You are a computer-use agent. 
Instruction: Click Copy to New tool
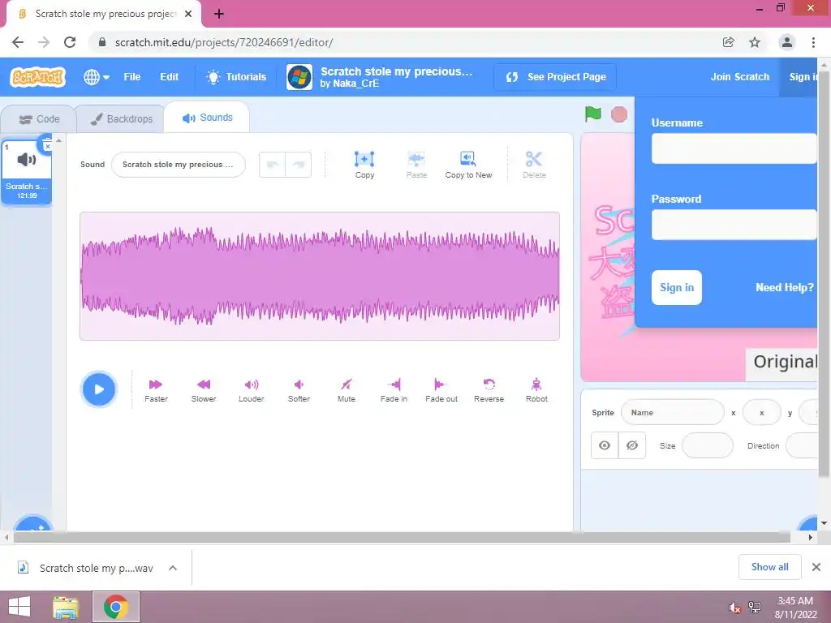point(468,165)
